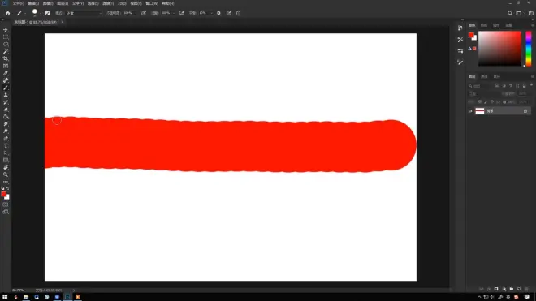Select the Dodge tool

click(6, 131)
